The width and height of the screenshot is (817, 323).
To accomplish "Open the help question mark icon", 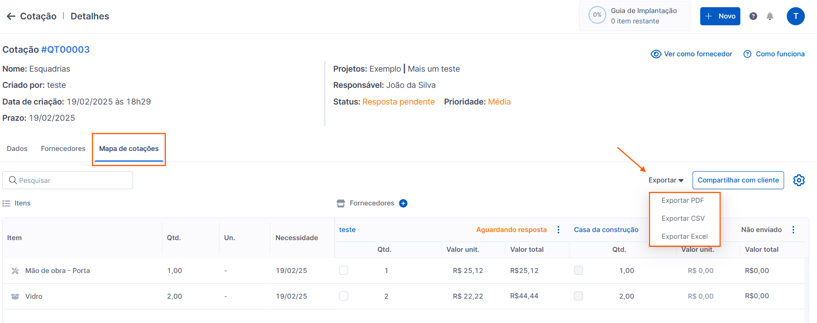I will pos(753,16).
